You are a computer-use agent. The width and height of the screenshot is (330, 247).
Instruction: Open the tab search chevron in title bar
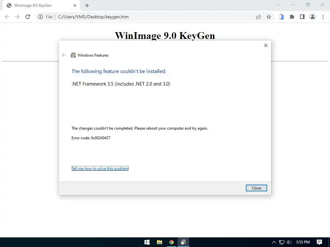click(278, 5)
